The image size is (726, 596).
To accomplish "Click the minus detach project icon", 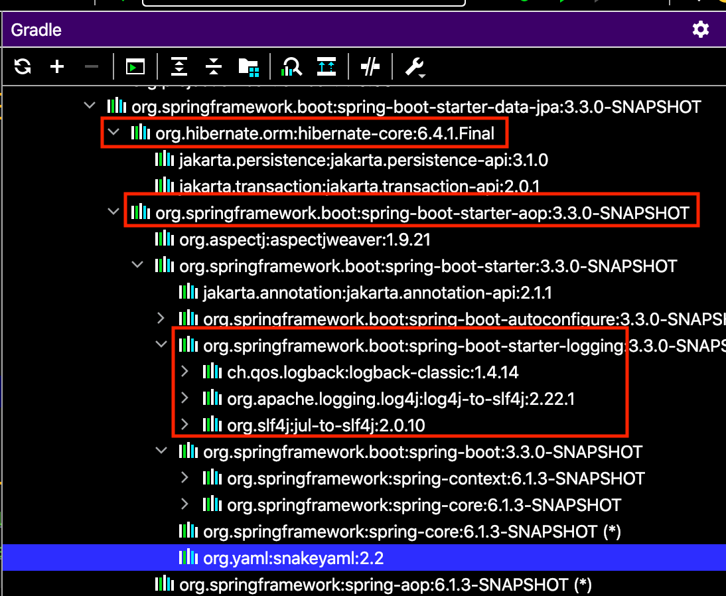I will (x=92, y=66).
